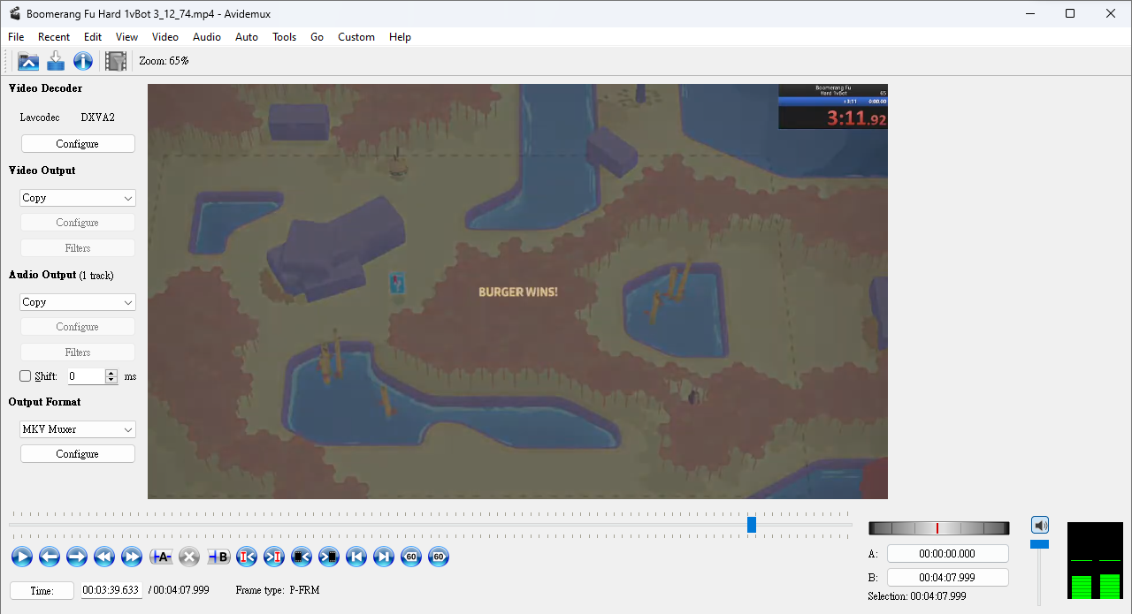The width and height of the screenshot is (1132, 614).
Task: Open the Video Output codec dropdown
Action: click(x=78, y=198)
